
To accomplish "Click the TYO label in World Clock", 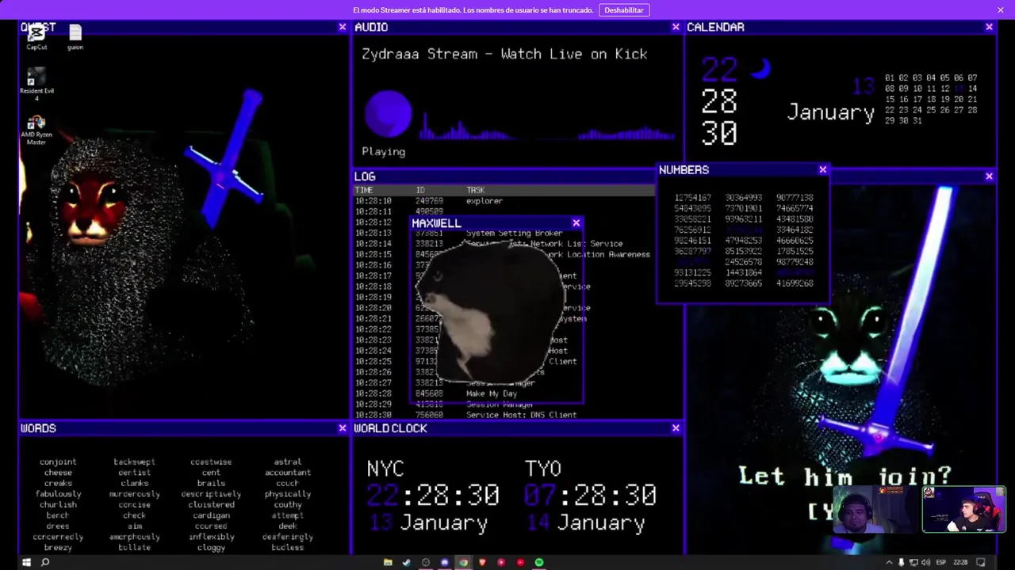I will click(542, 469).
